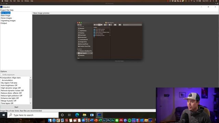Open Processing Course folder in Finder
219x123 pixels.
click(100, 36)
